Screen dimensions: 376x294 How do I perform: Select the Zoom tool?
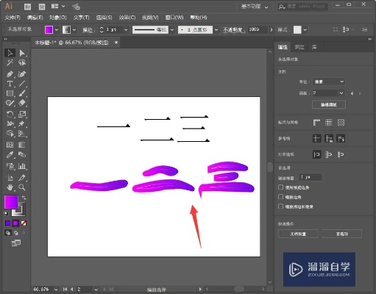click(22, 187)
